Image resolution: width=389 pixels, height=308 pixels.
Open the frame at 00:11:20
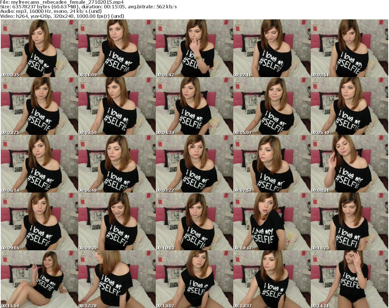[349, 221]
